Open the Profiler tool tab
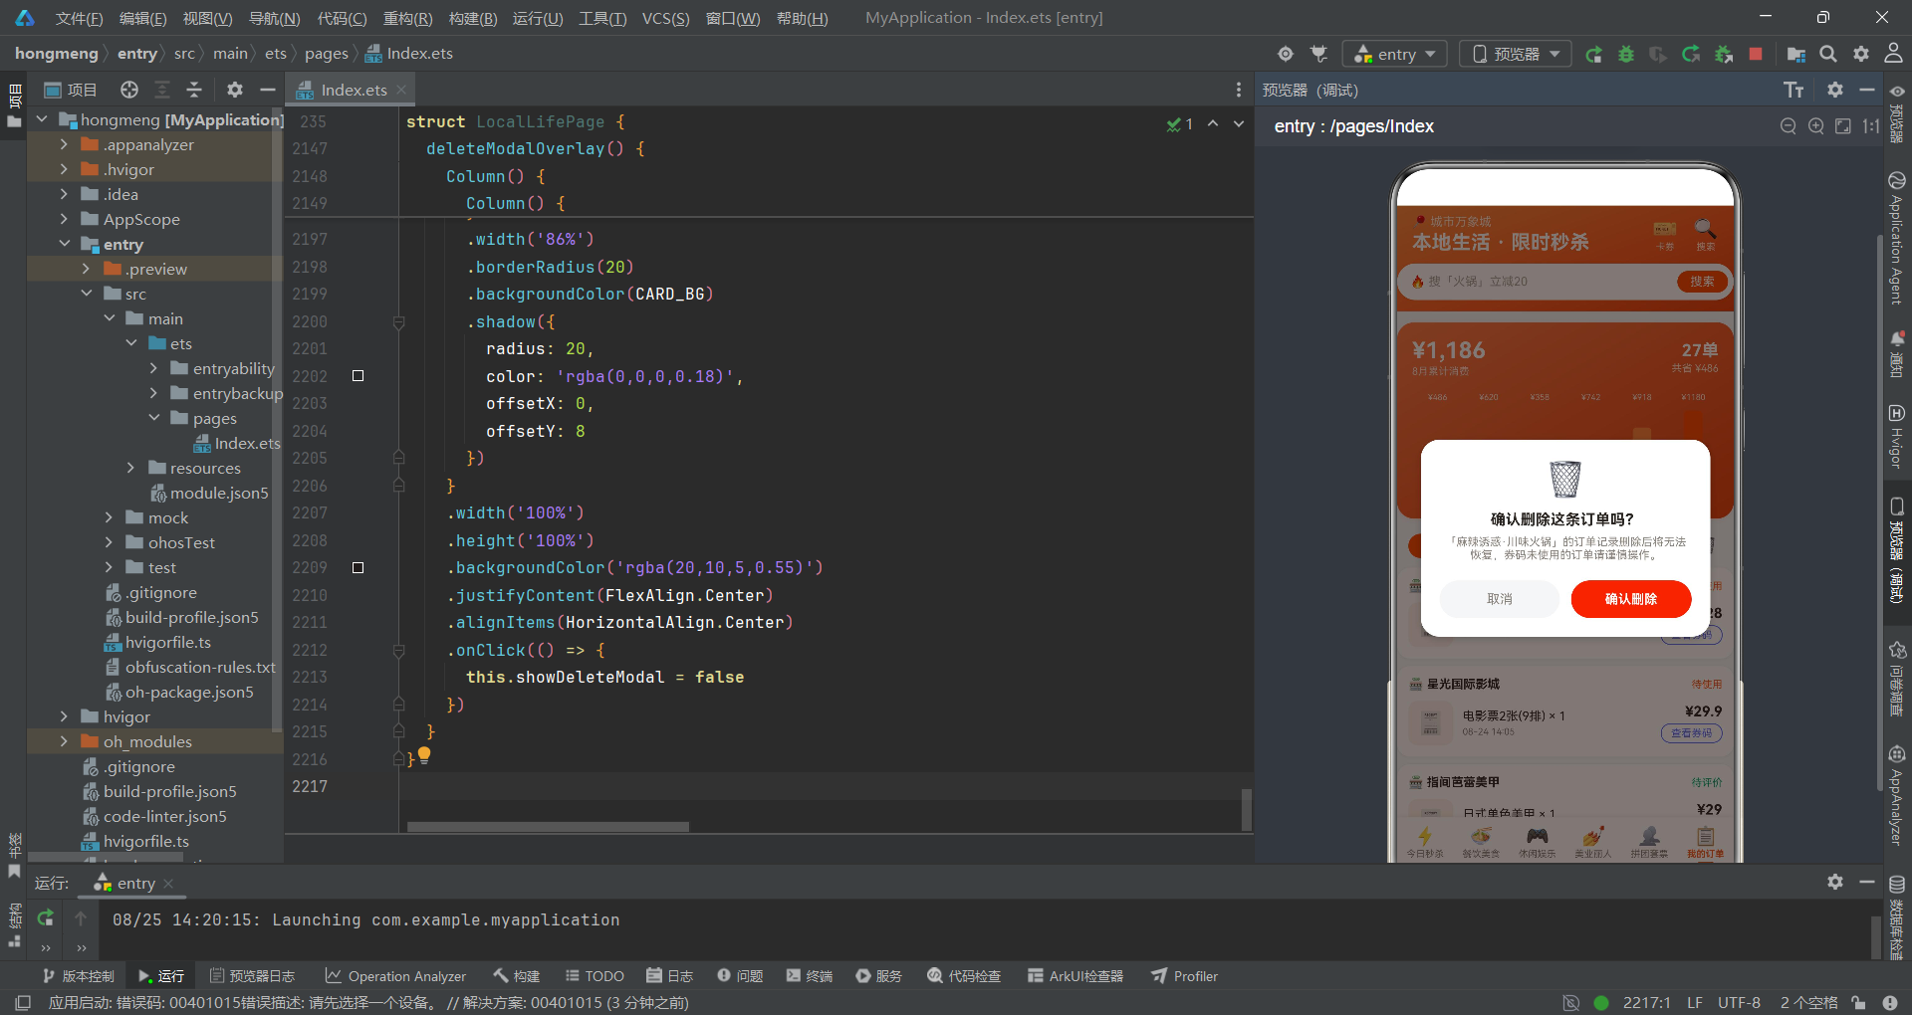 coord(1185,976)
